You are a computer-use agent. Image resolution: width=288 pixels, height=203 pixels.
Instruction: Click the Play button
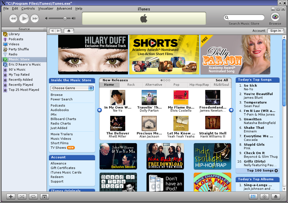pyautogui.click(x=24, y=18)
